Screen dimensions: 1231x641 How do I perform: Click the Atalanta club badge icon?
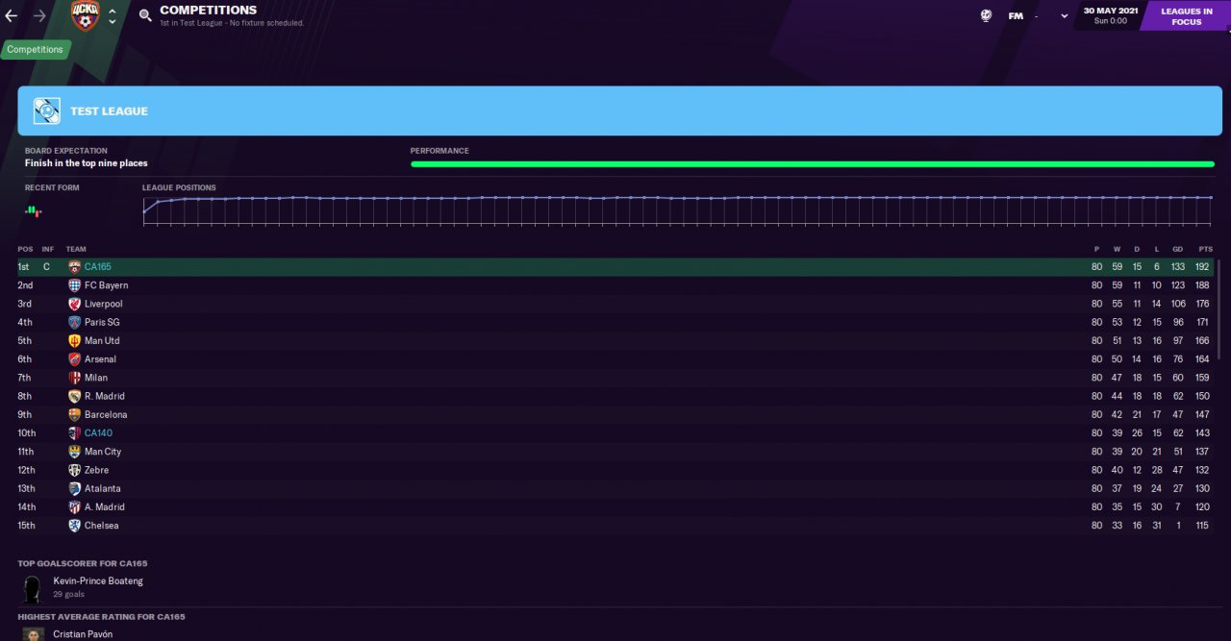(x=74, y=488)
